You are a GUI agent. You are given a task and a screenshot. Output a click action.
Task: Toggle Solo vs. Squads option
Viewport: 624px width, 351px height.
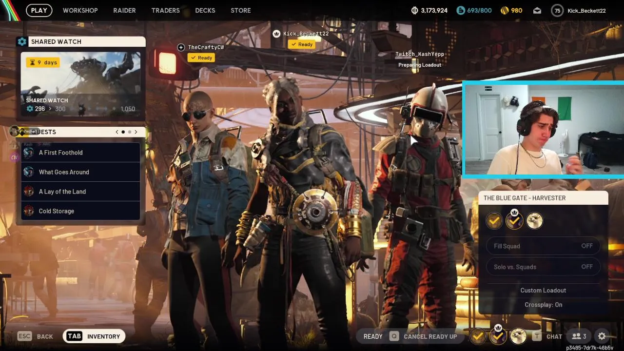[x=543, y=267]
